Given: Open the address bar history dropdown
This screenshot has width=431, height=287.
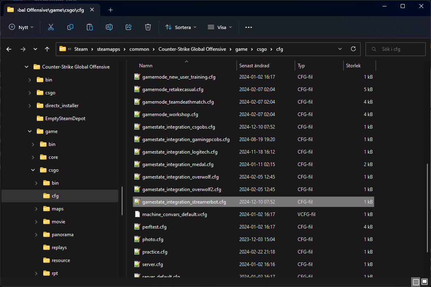Looking at the screenshot, I should click(x=340, y=49).
